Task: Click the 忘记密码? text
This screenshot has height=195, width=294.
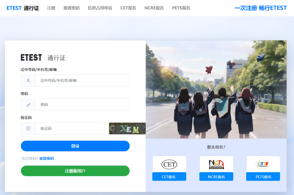Action: click(30, 159)
